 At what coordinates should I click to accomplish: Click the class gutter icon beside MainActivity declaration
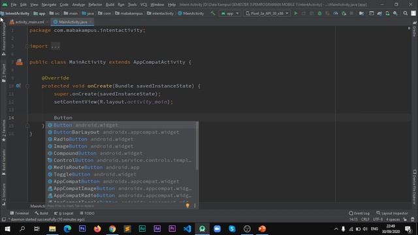(20, 62)
